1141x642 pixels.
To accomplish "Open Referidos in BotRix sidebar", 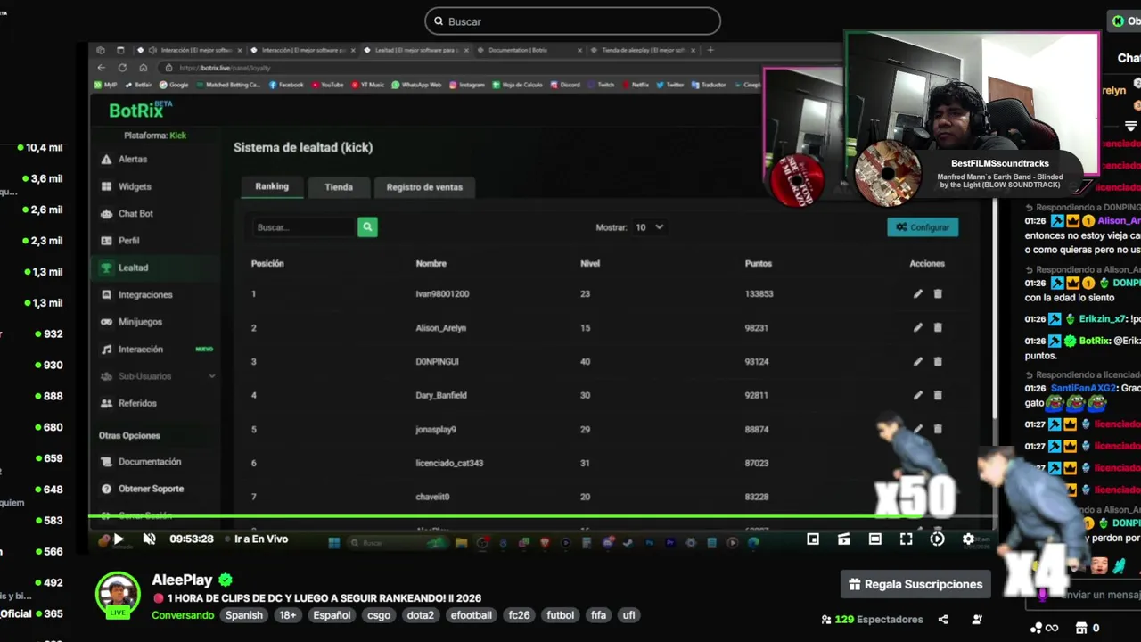I will click(137, 403).
